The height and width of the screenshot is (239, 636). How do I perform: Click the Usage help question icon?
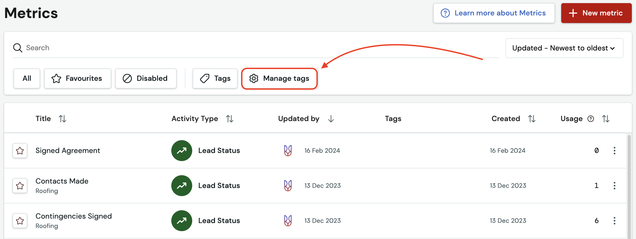click(591, 119)
